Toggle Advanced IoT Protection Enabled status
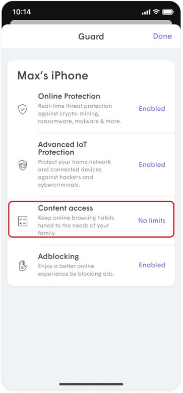183x393 pixels. [152, 165]
